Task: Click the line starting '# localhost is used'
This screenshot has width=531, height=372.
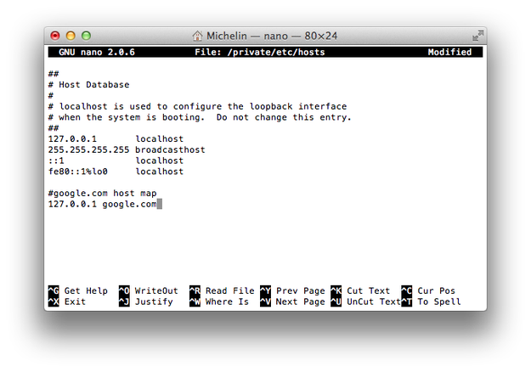Action: click(x=197, y=106)
